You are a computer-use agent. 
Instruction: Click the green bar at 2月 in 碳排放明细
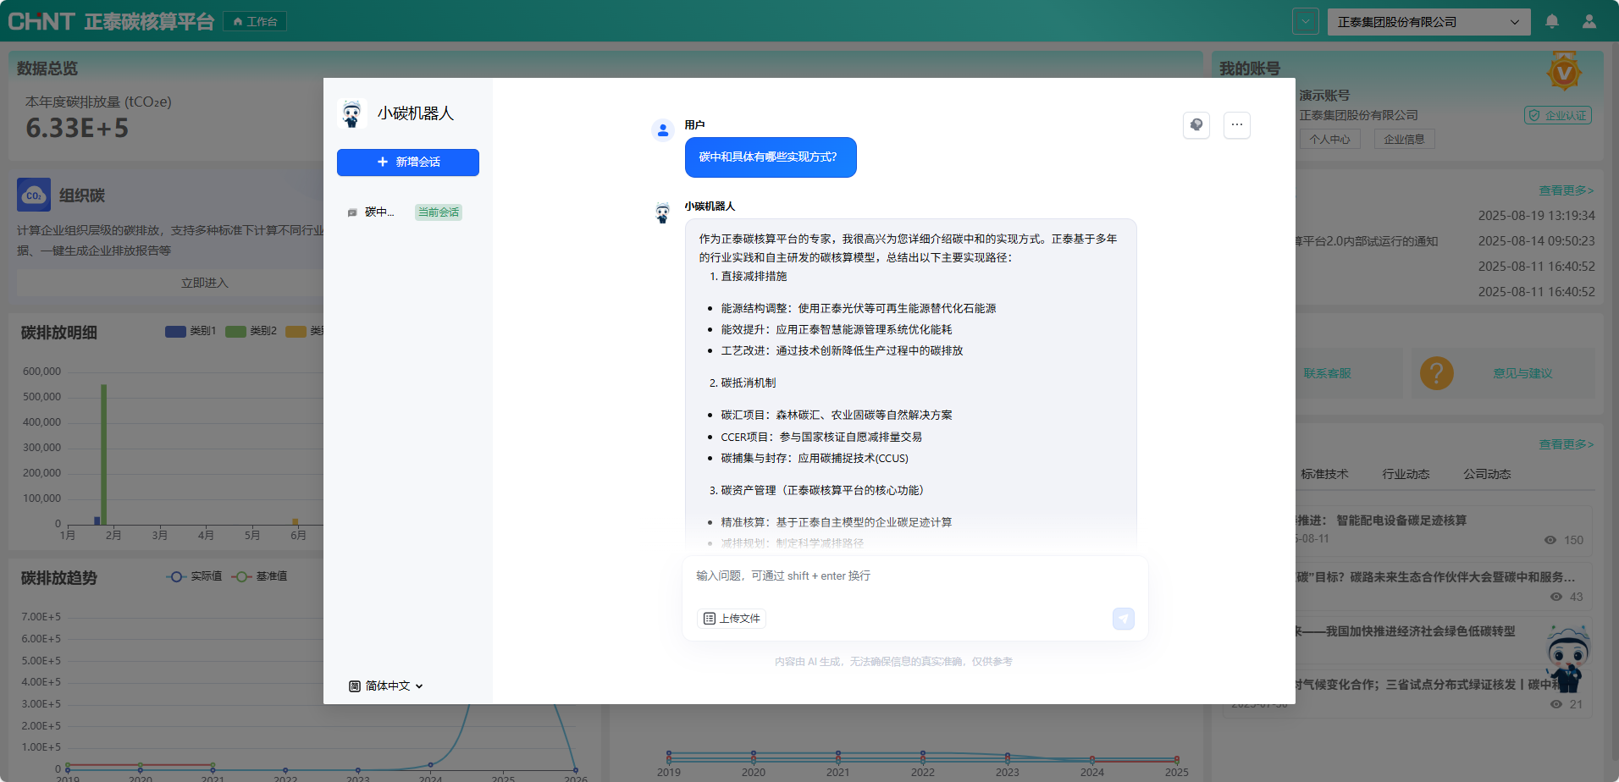(104, 454)
